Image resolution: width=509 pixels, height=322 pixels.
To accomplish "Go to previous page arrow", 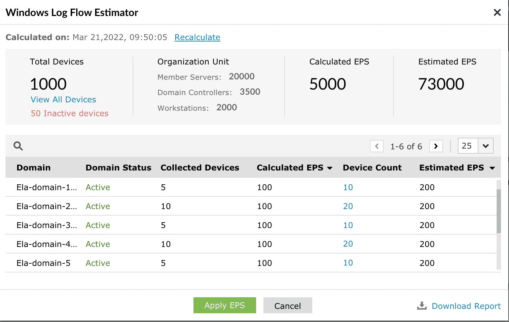I will [377, 146].
